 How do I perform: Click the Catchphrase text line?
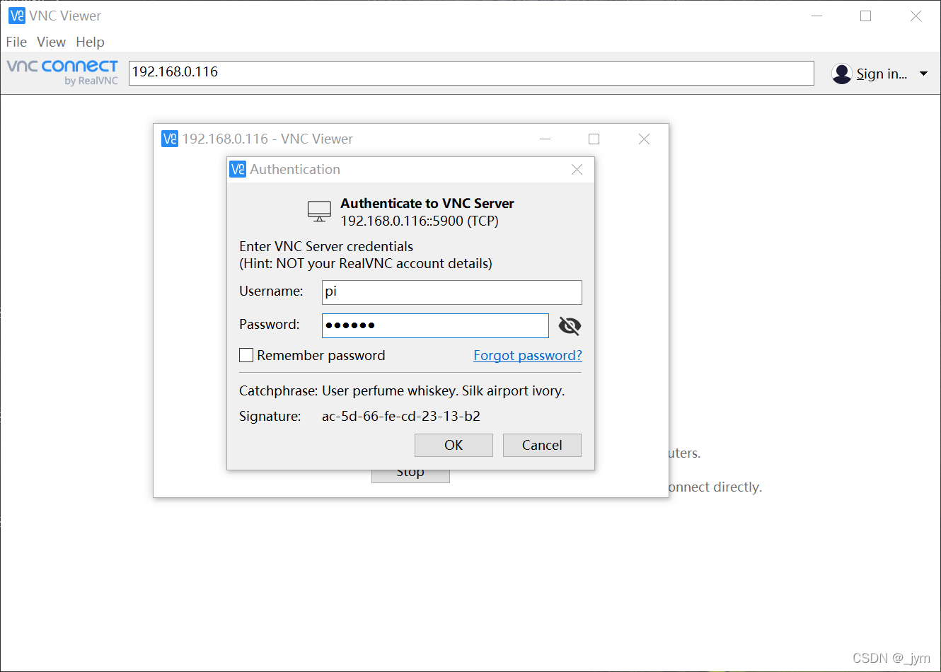point(402,390)
